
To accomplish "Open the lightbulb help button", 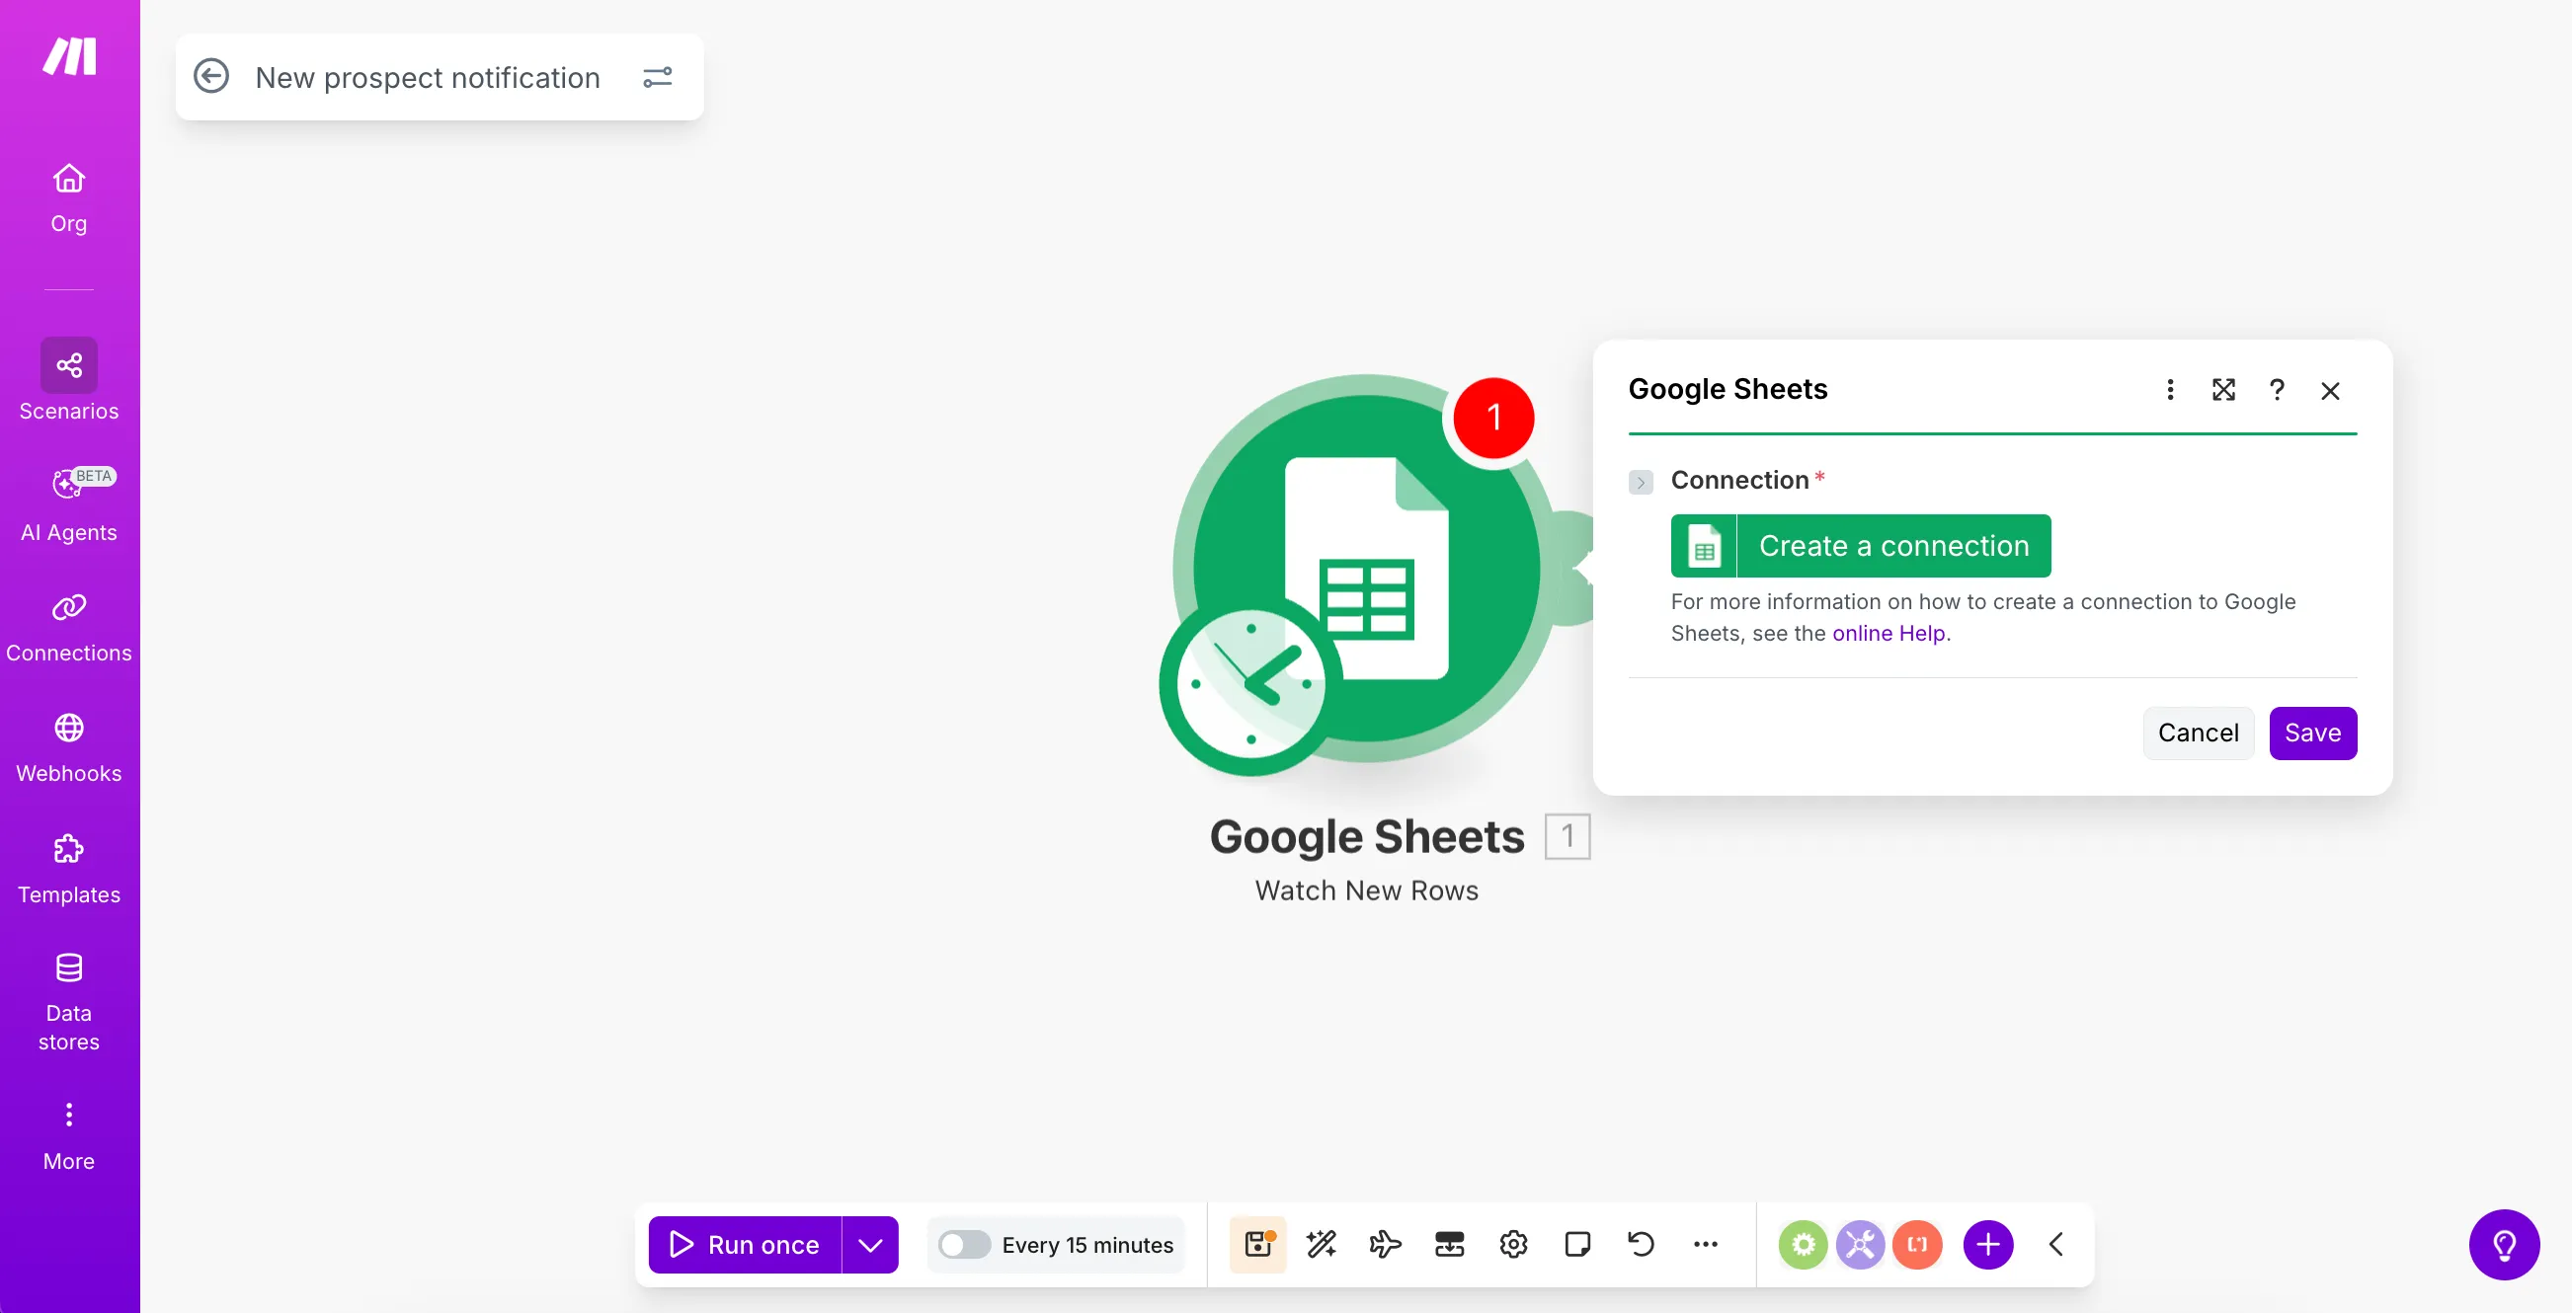I will click(2504, 1244).
